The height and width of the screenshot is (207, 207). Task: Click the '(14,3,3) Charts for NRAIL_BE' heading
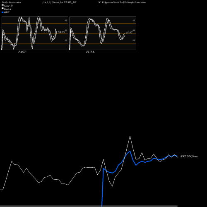pos(59,2)
